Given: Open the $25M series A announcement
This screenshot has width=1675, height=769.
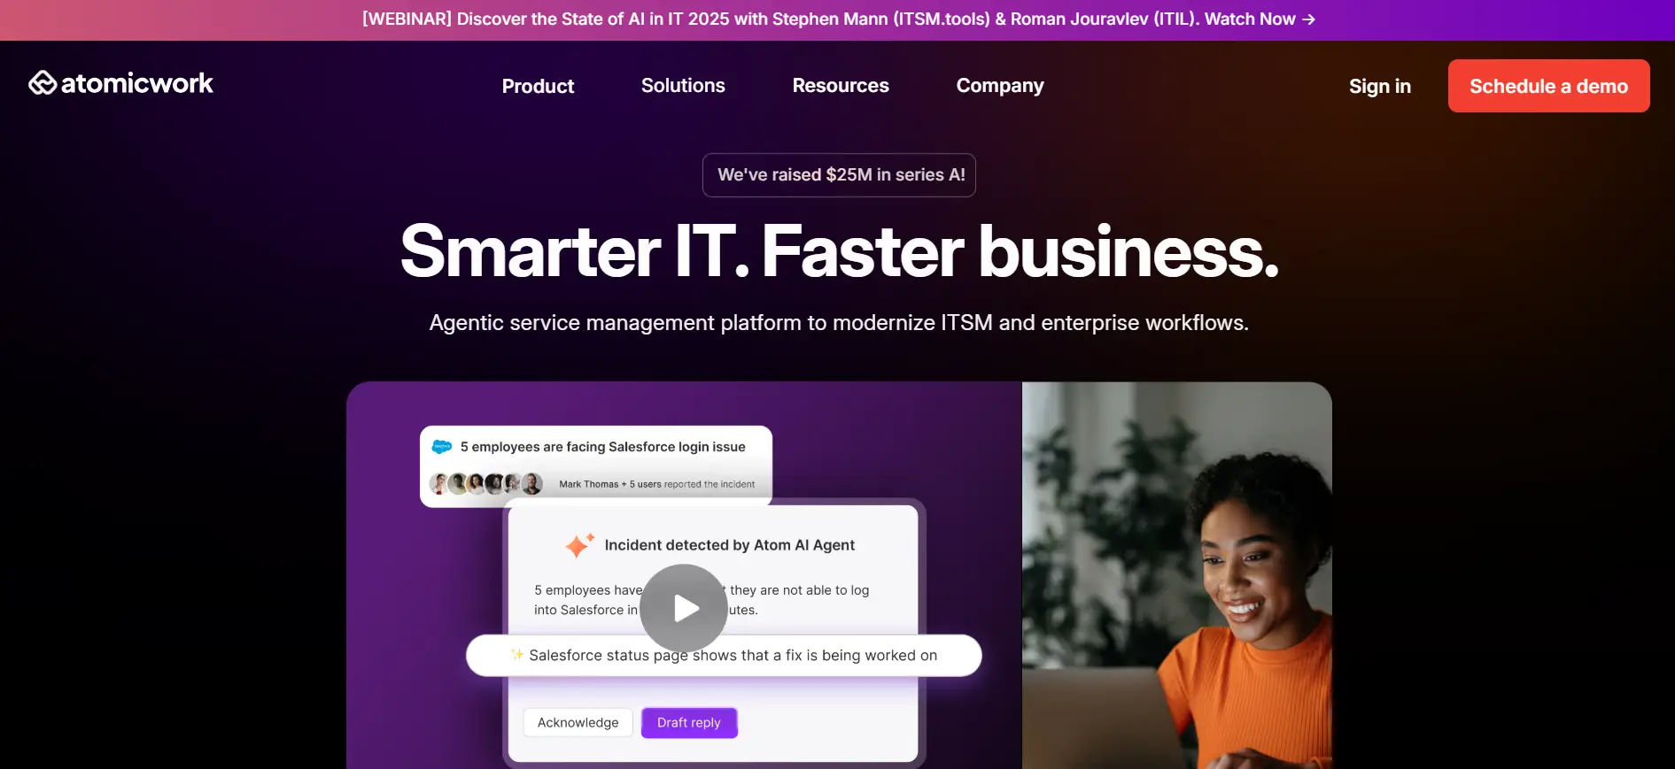Looking at the screenshot, I should 839,175.
